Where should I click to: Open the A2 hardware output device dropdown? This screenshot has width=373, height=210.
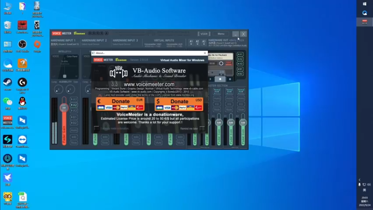click(197, 42)
